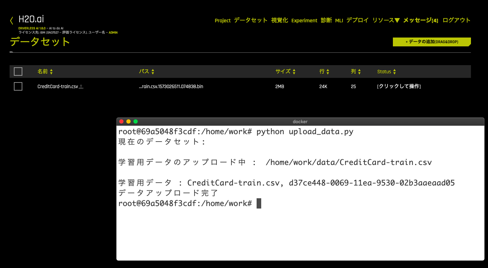Click the ADMIN user name label
The width and height of the screenshot is (488, 268).
click(113, 32)
